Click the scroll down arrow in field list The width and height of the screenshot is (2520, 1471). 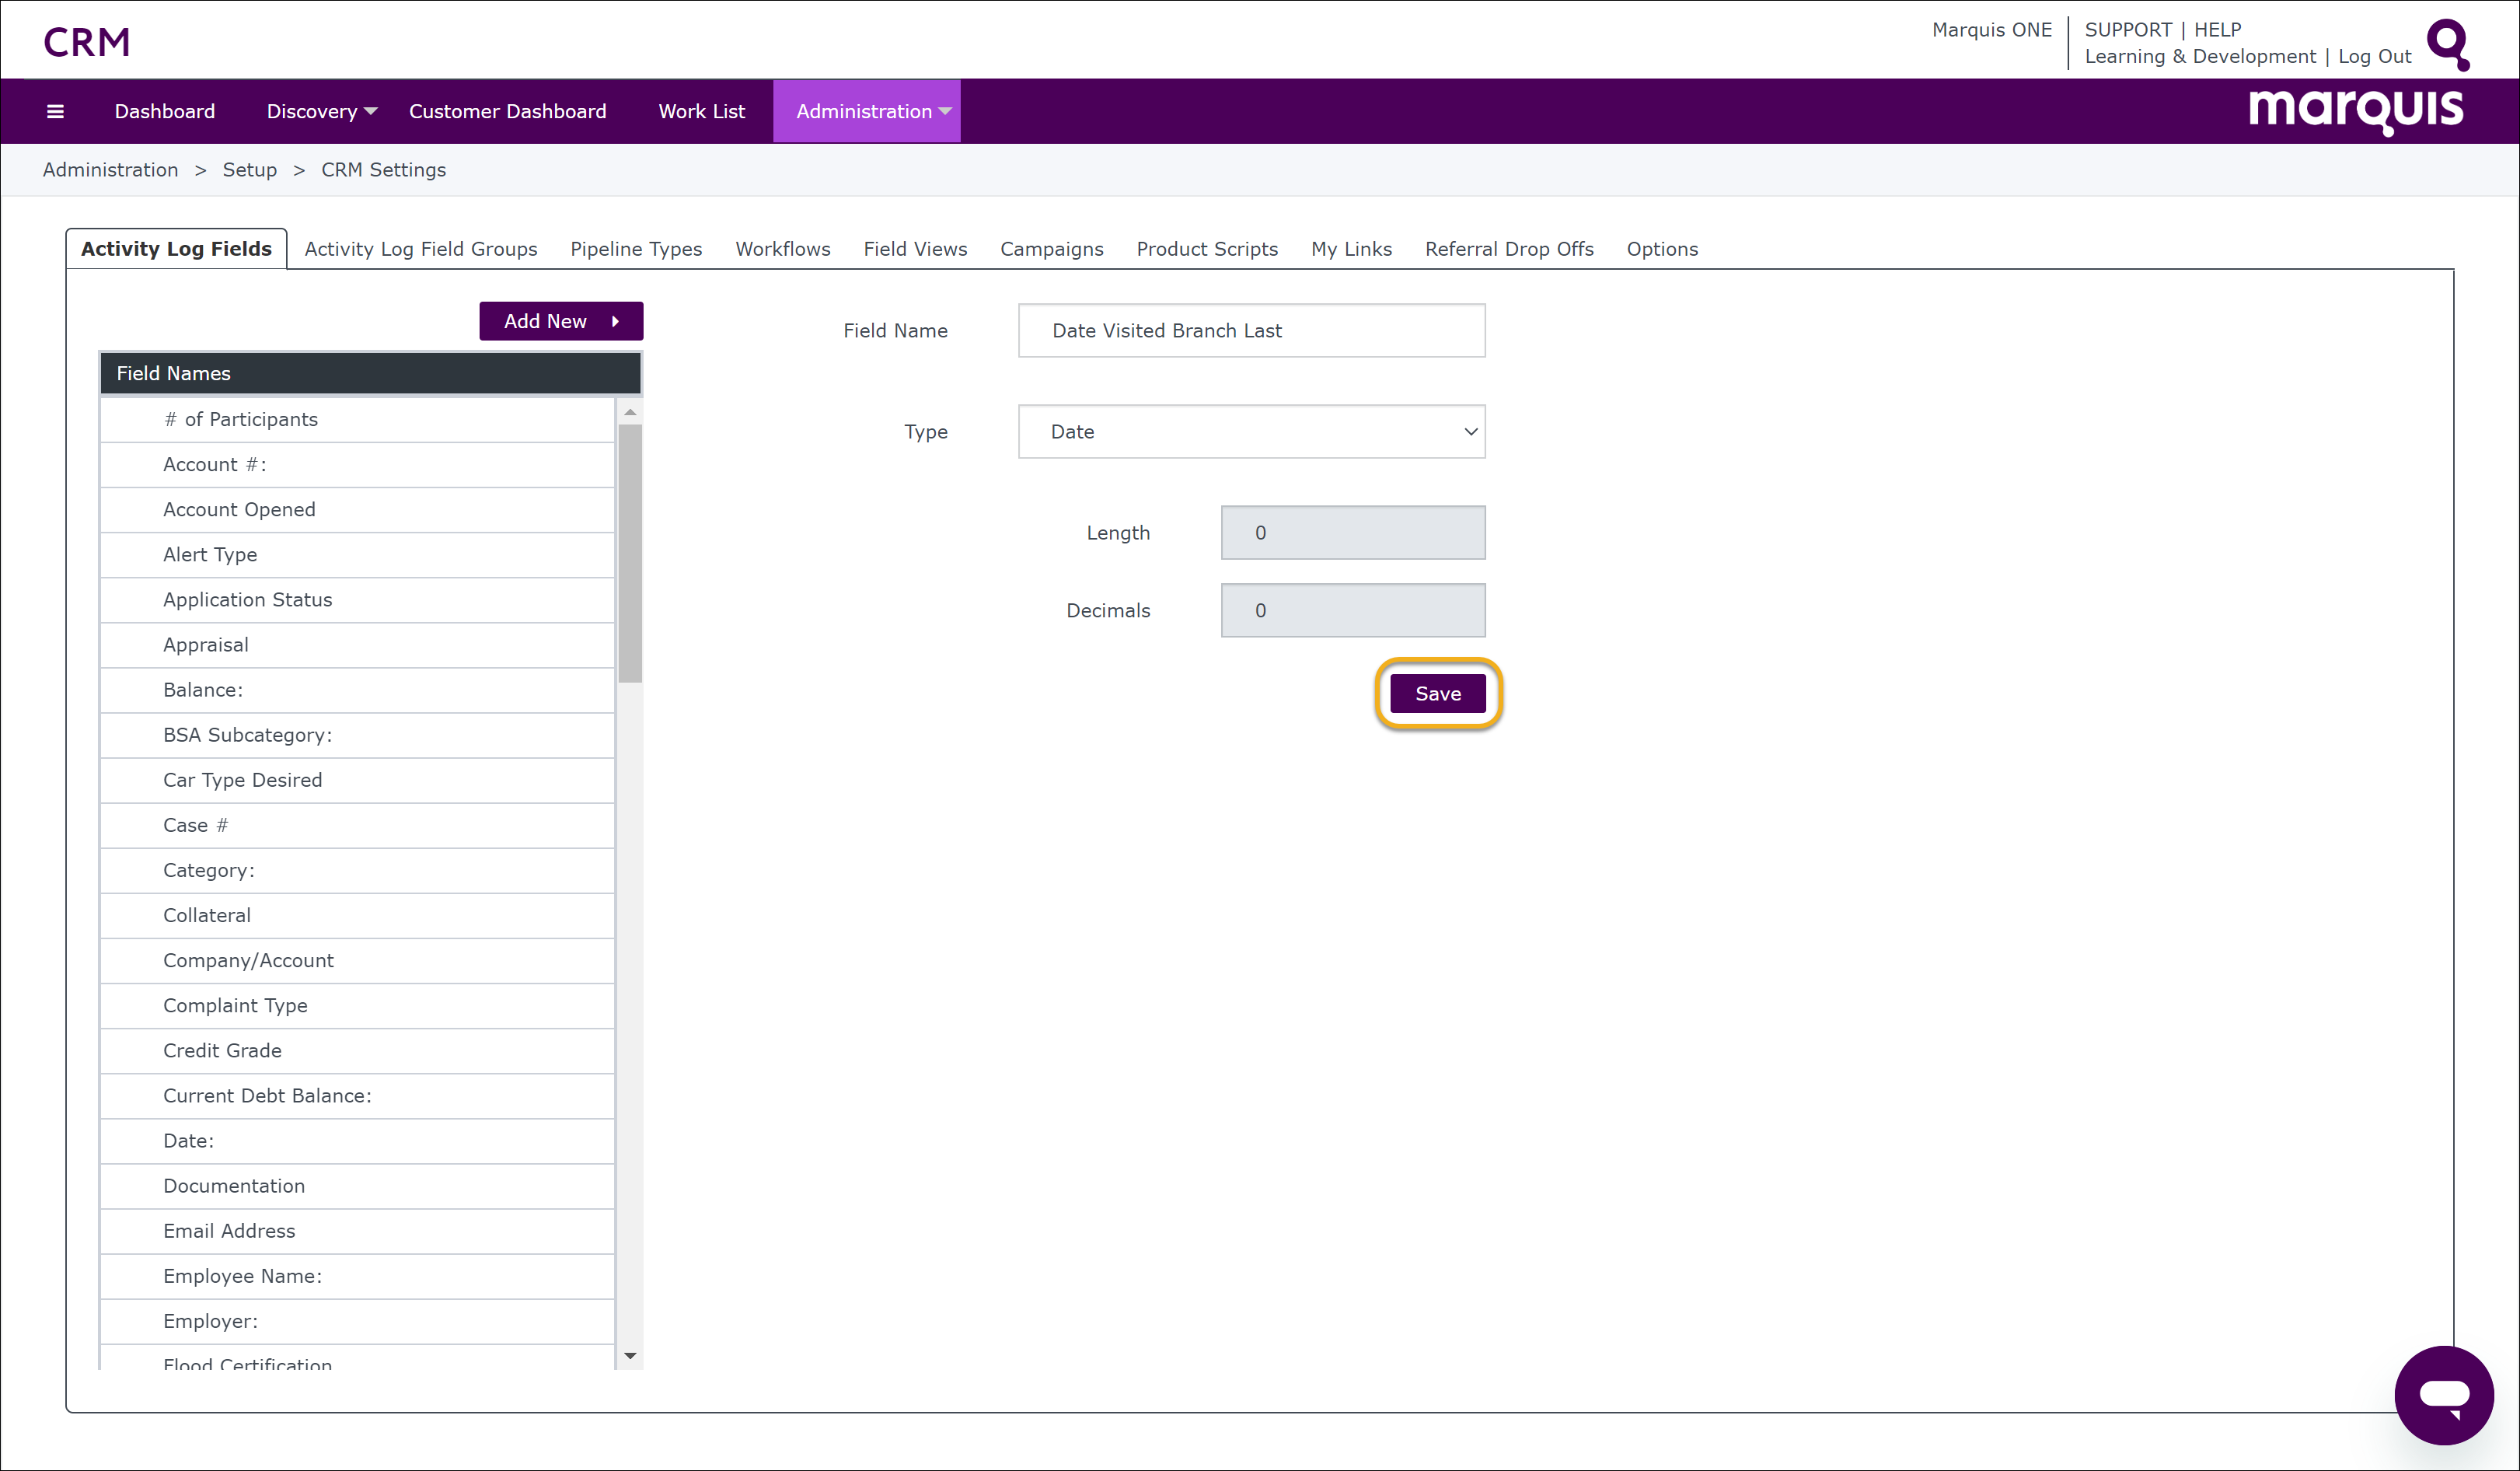pos(630,1356)
